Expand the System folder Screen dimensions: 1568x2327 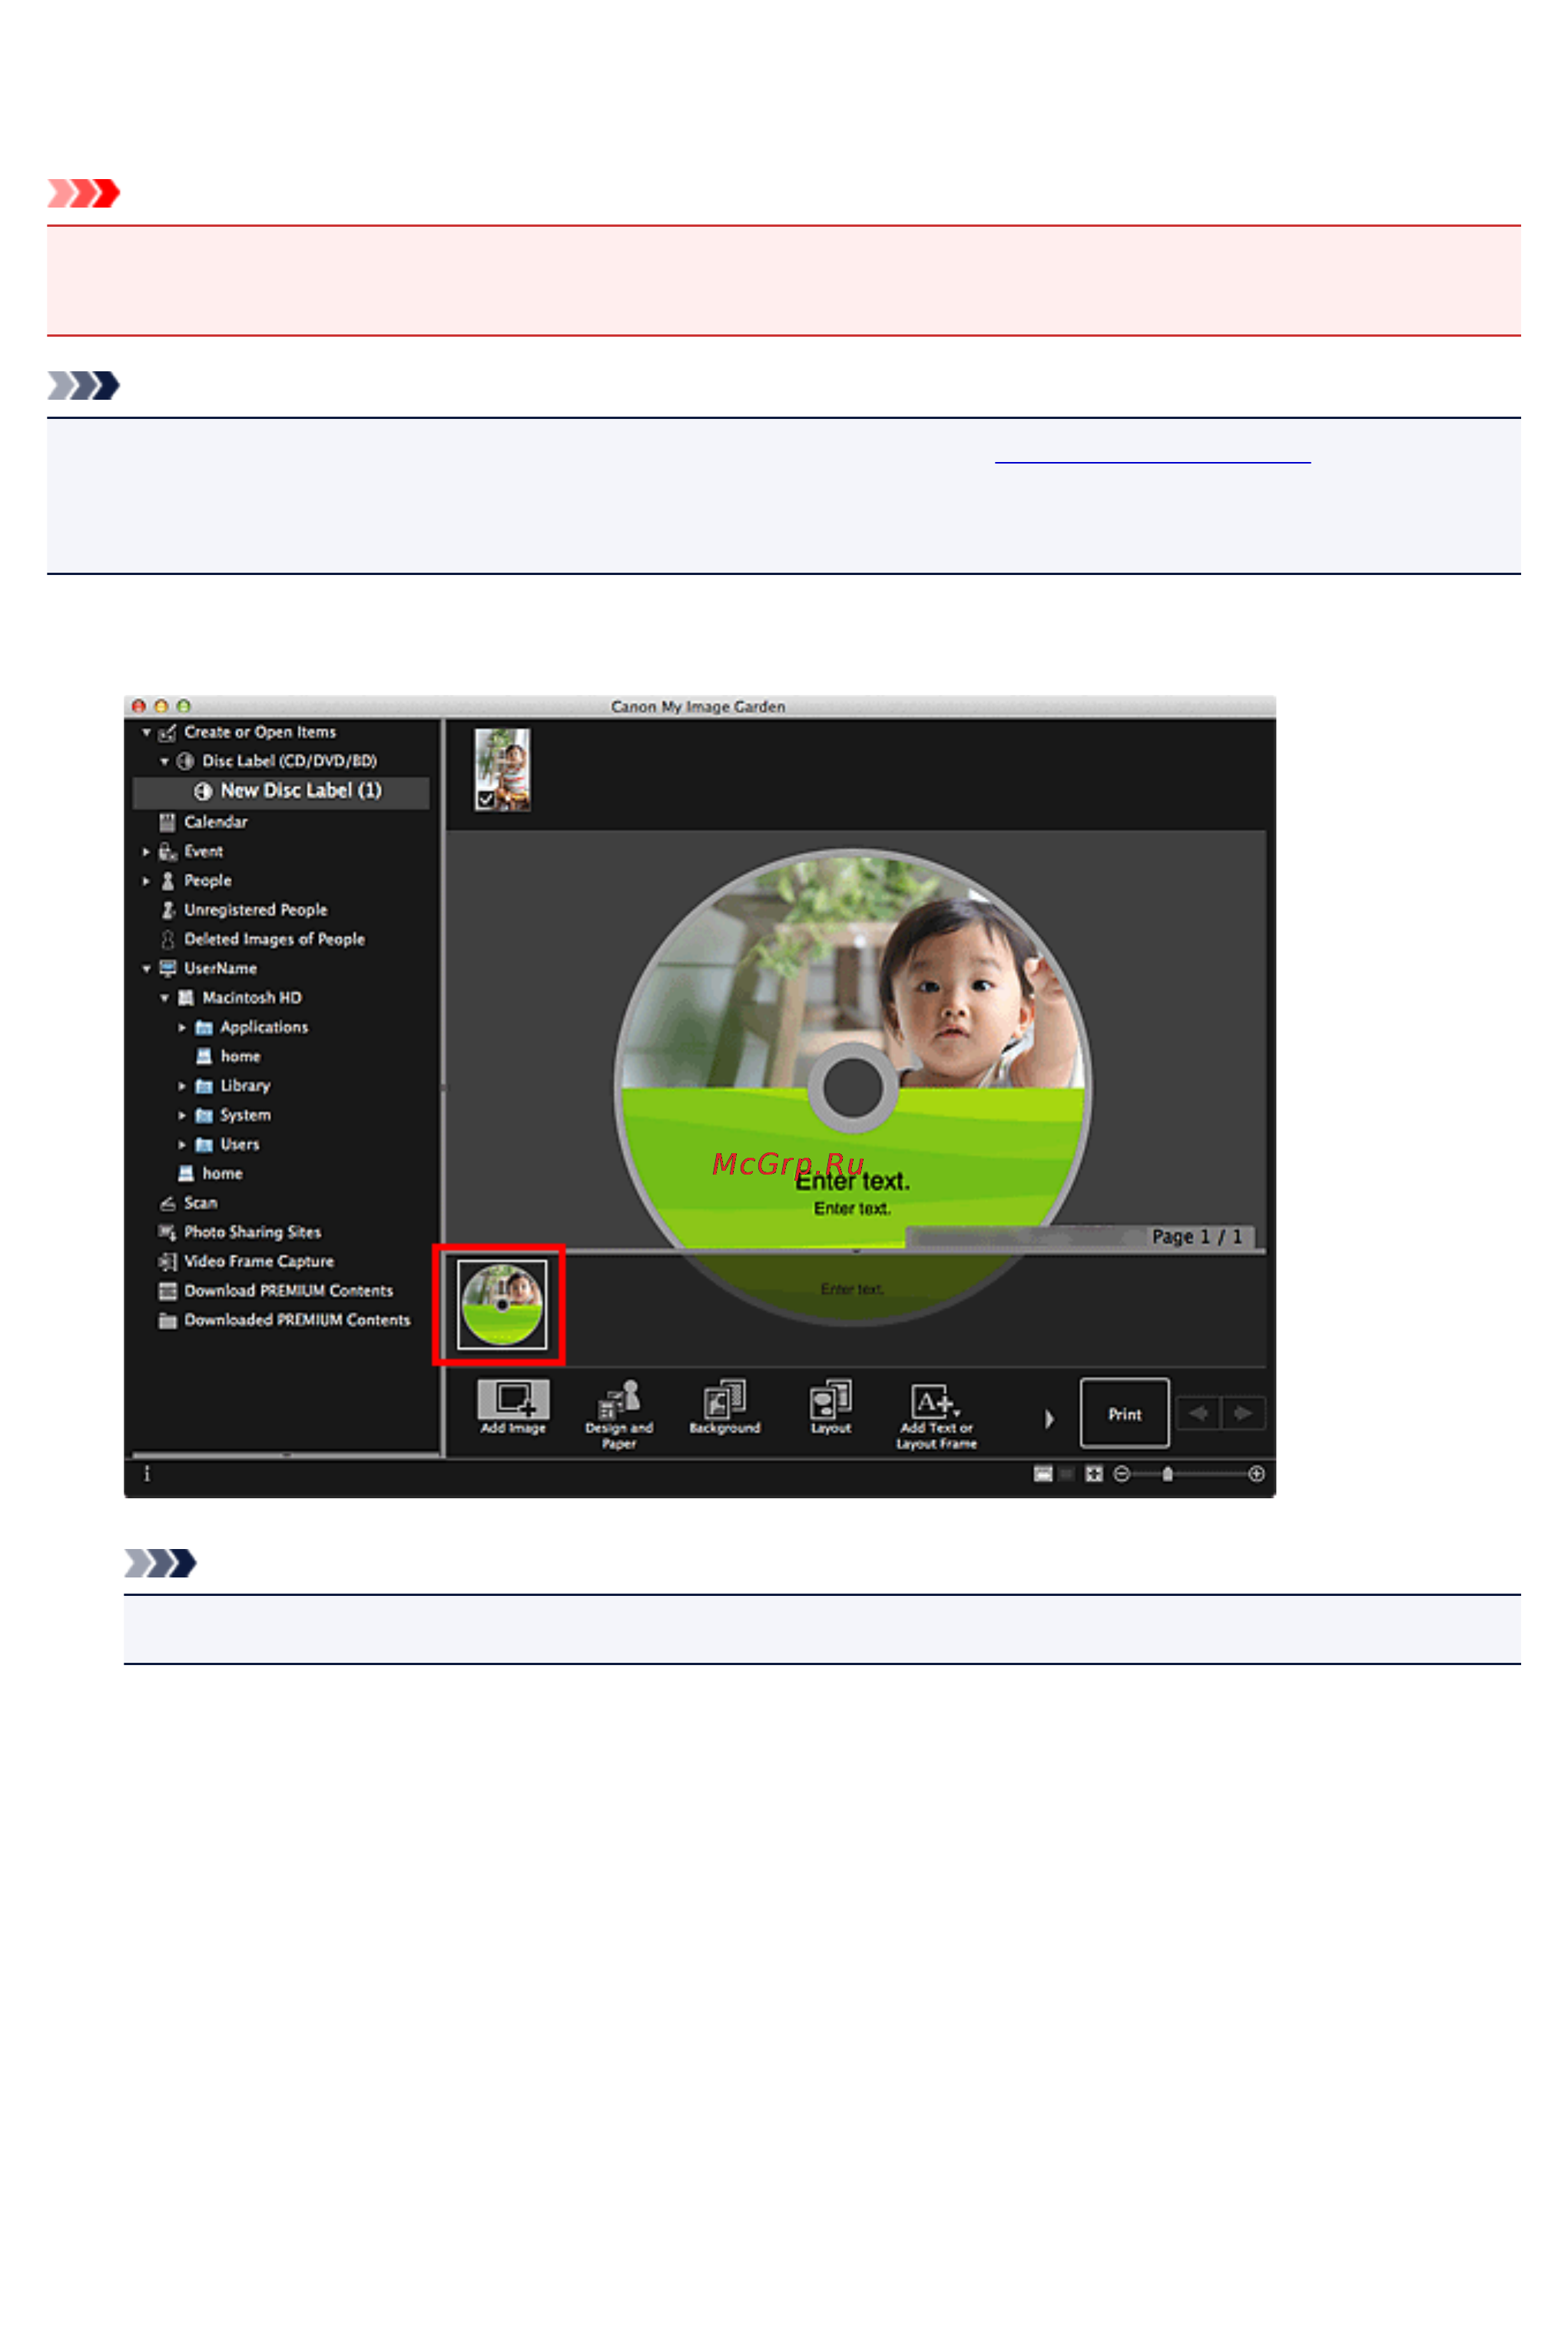click(182, 1115)
